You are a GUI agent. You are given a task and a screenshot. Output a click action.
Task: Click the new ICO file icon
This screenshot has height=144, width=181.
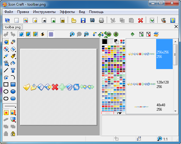click(x=7, y=20)
